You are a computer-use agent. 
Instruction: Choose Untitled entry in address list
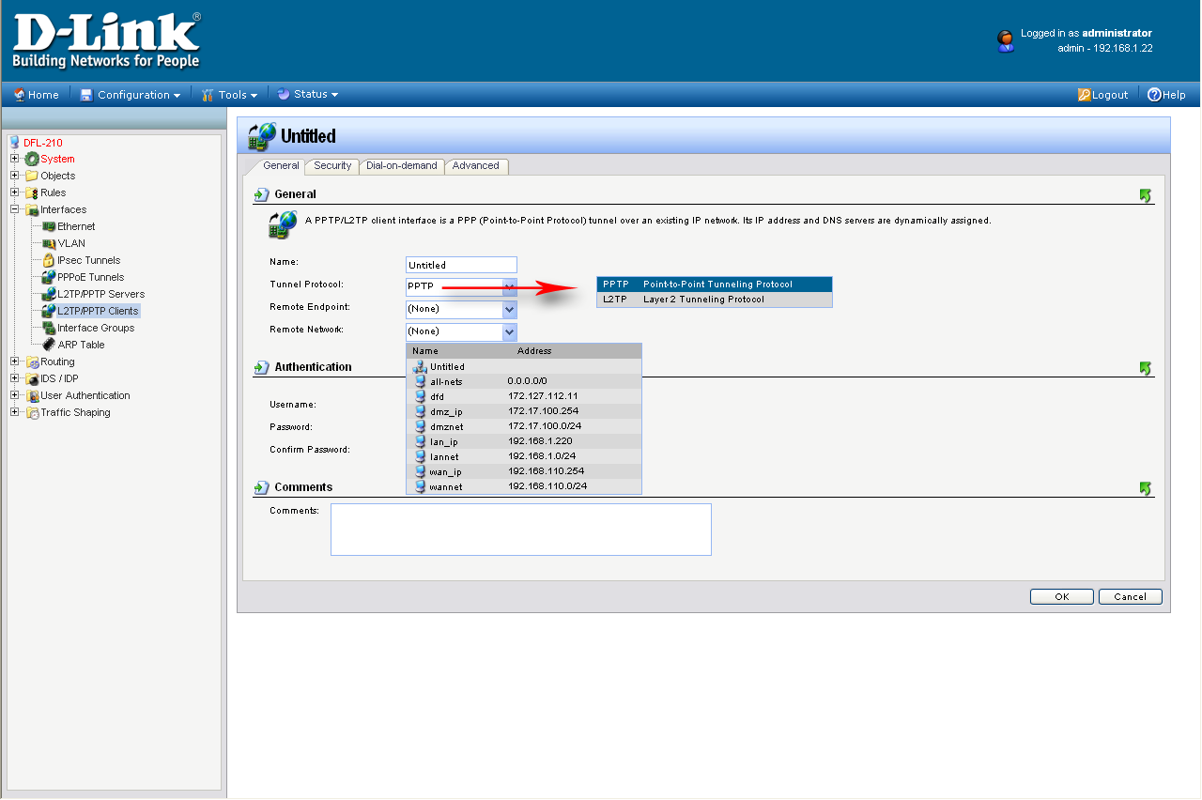524,366
